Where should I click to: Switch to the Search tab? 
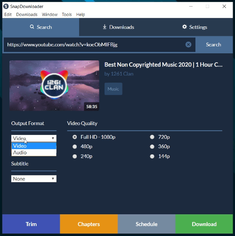pyautogui.click(x=41, y=27)
